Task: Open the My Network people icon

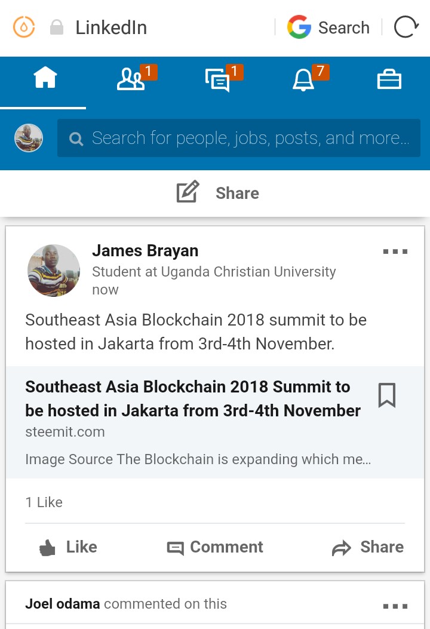Action: coord(131,79)
